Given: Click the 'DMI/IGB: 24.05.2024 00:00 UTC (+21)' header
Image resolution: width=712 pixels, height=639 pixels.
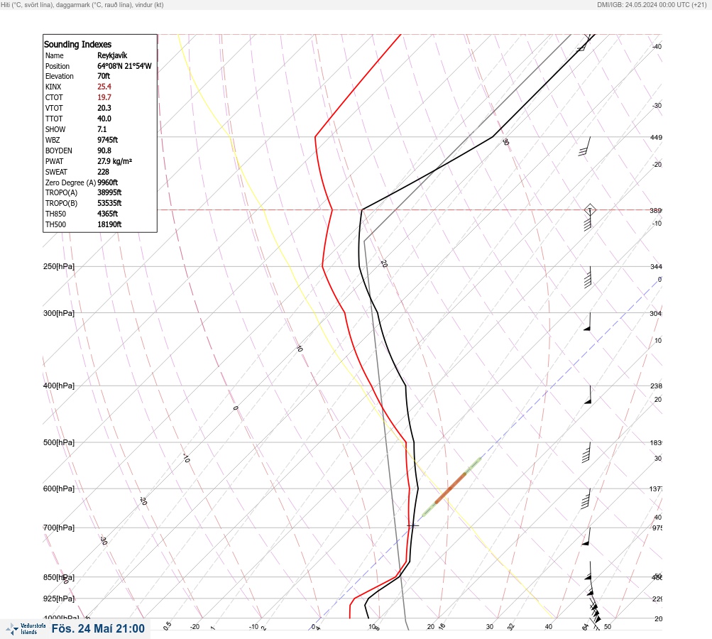Looking at the screenshot, I should 652,5.
